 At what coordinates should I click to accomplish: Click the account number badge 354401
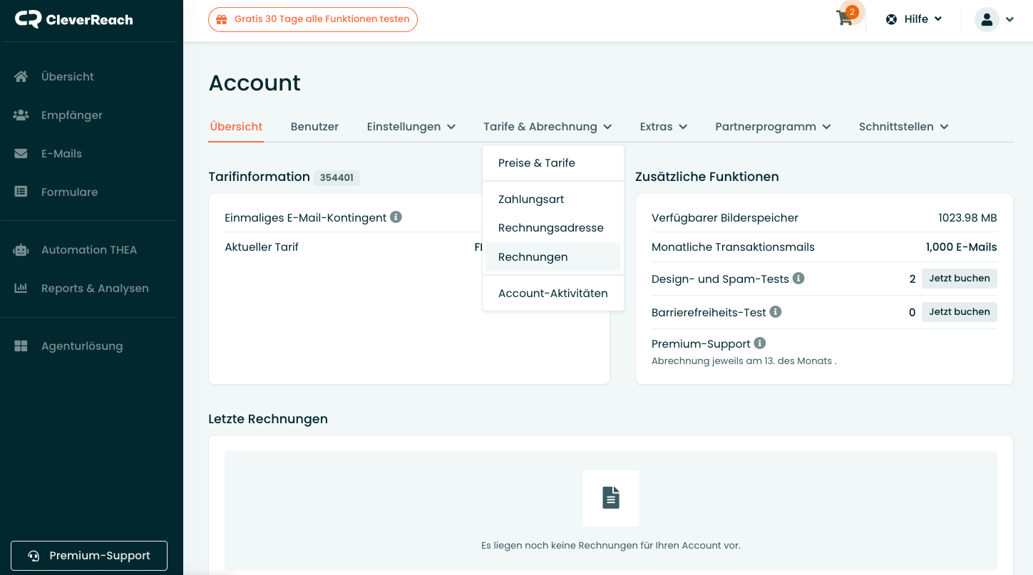(x=336, y=177)
